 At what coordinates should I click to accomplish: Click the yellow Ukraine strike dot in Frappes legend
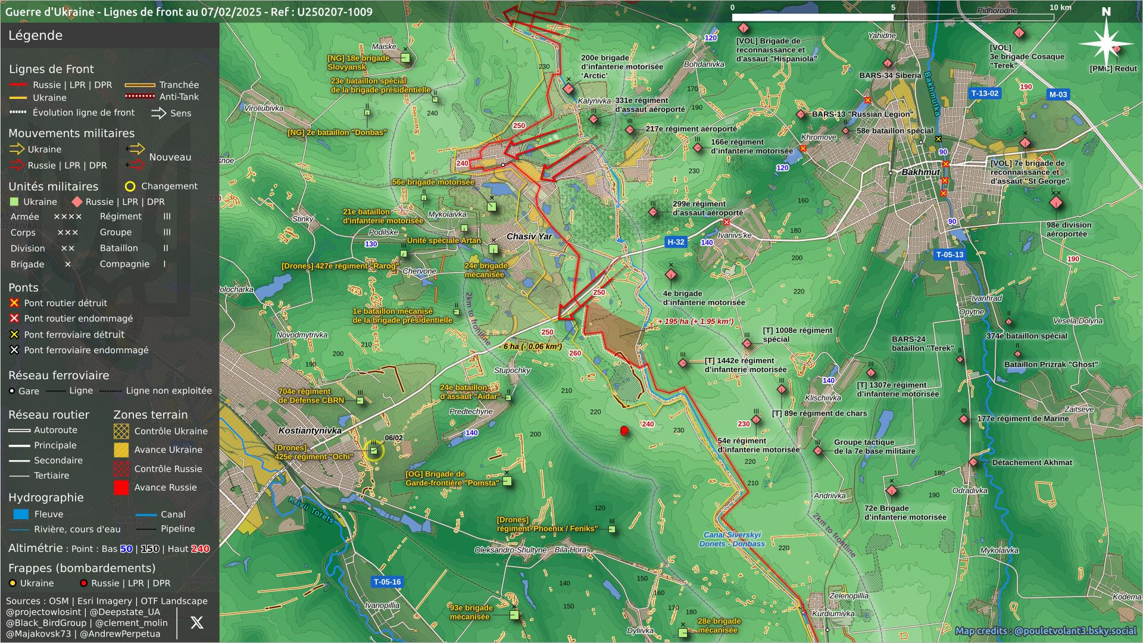click(13, 583)
